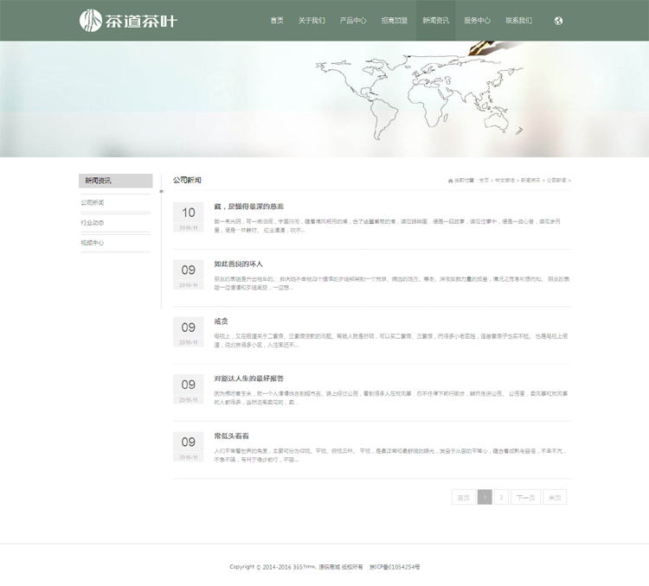Open 联系我们 in the top navigation
Viewport: 649px width, 586px height.
(x=518, y=20)
